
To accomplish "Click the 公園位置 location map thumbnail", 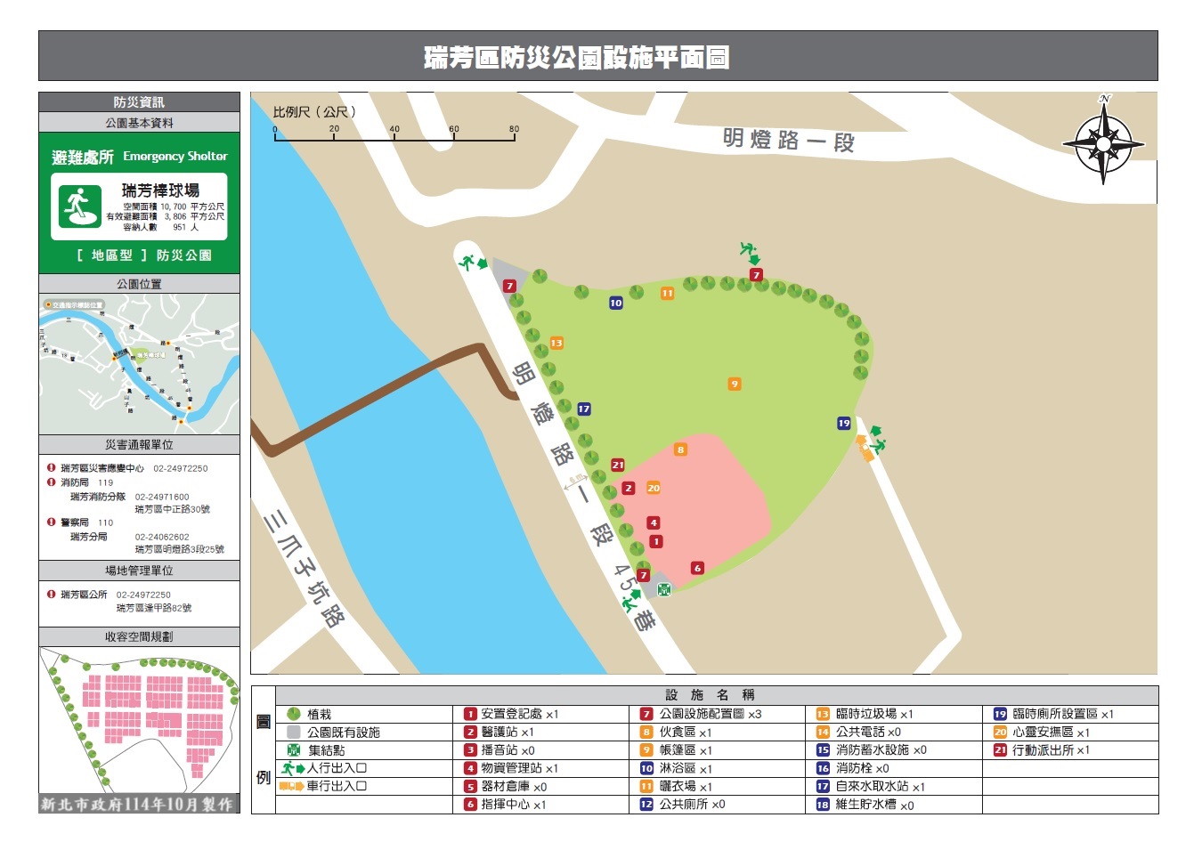I will tap(139, 360).
